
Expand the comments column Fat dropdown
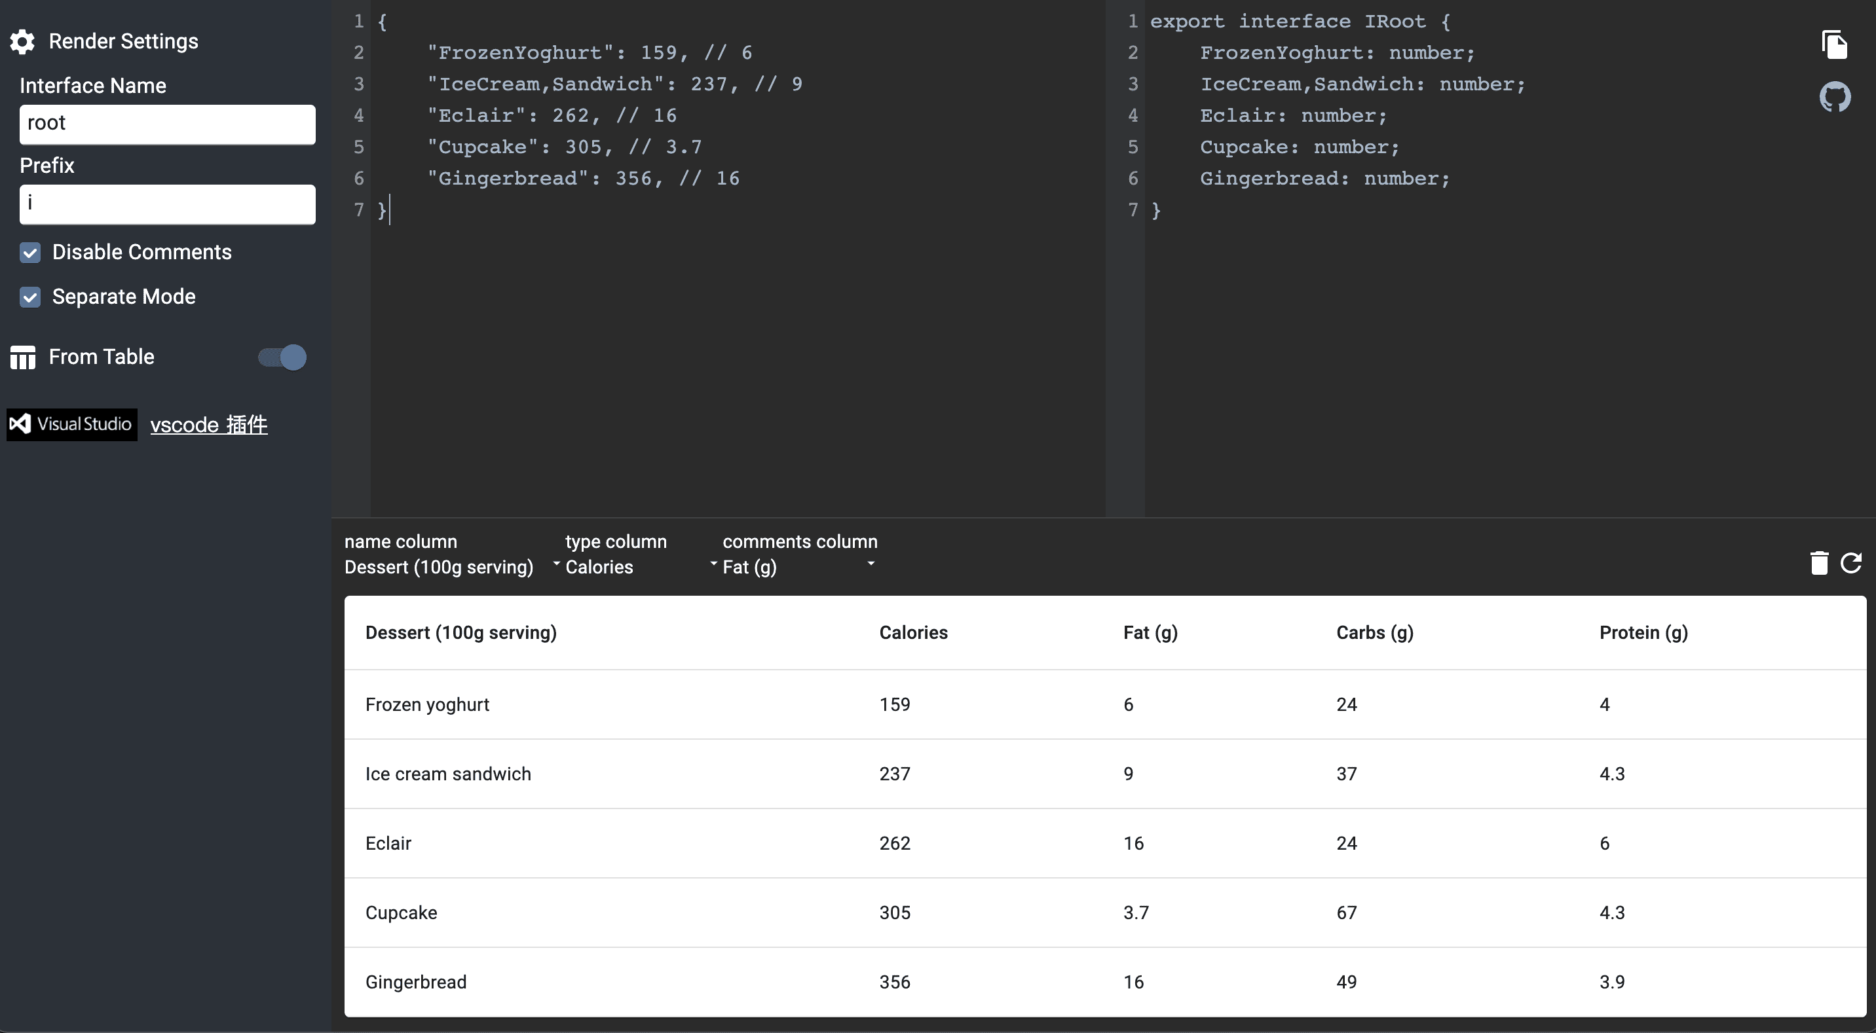(x=797, y=566)
